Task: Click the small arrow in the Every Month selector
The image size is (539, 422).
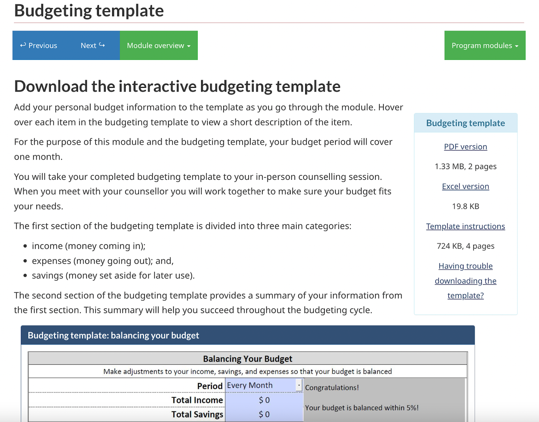Action: [x=299, y=385]
